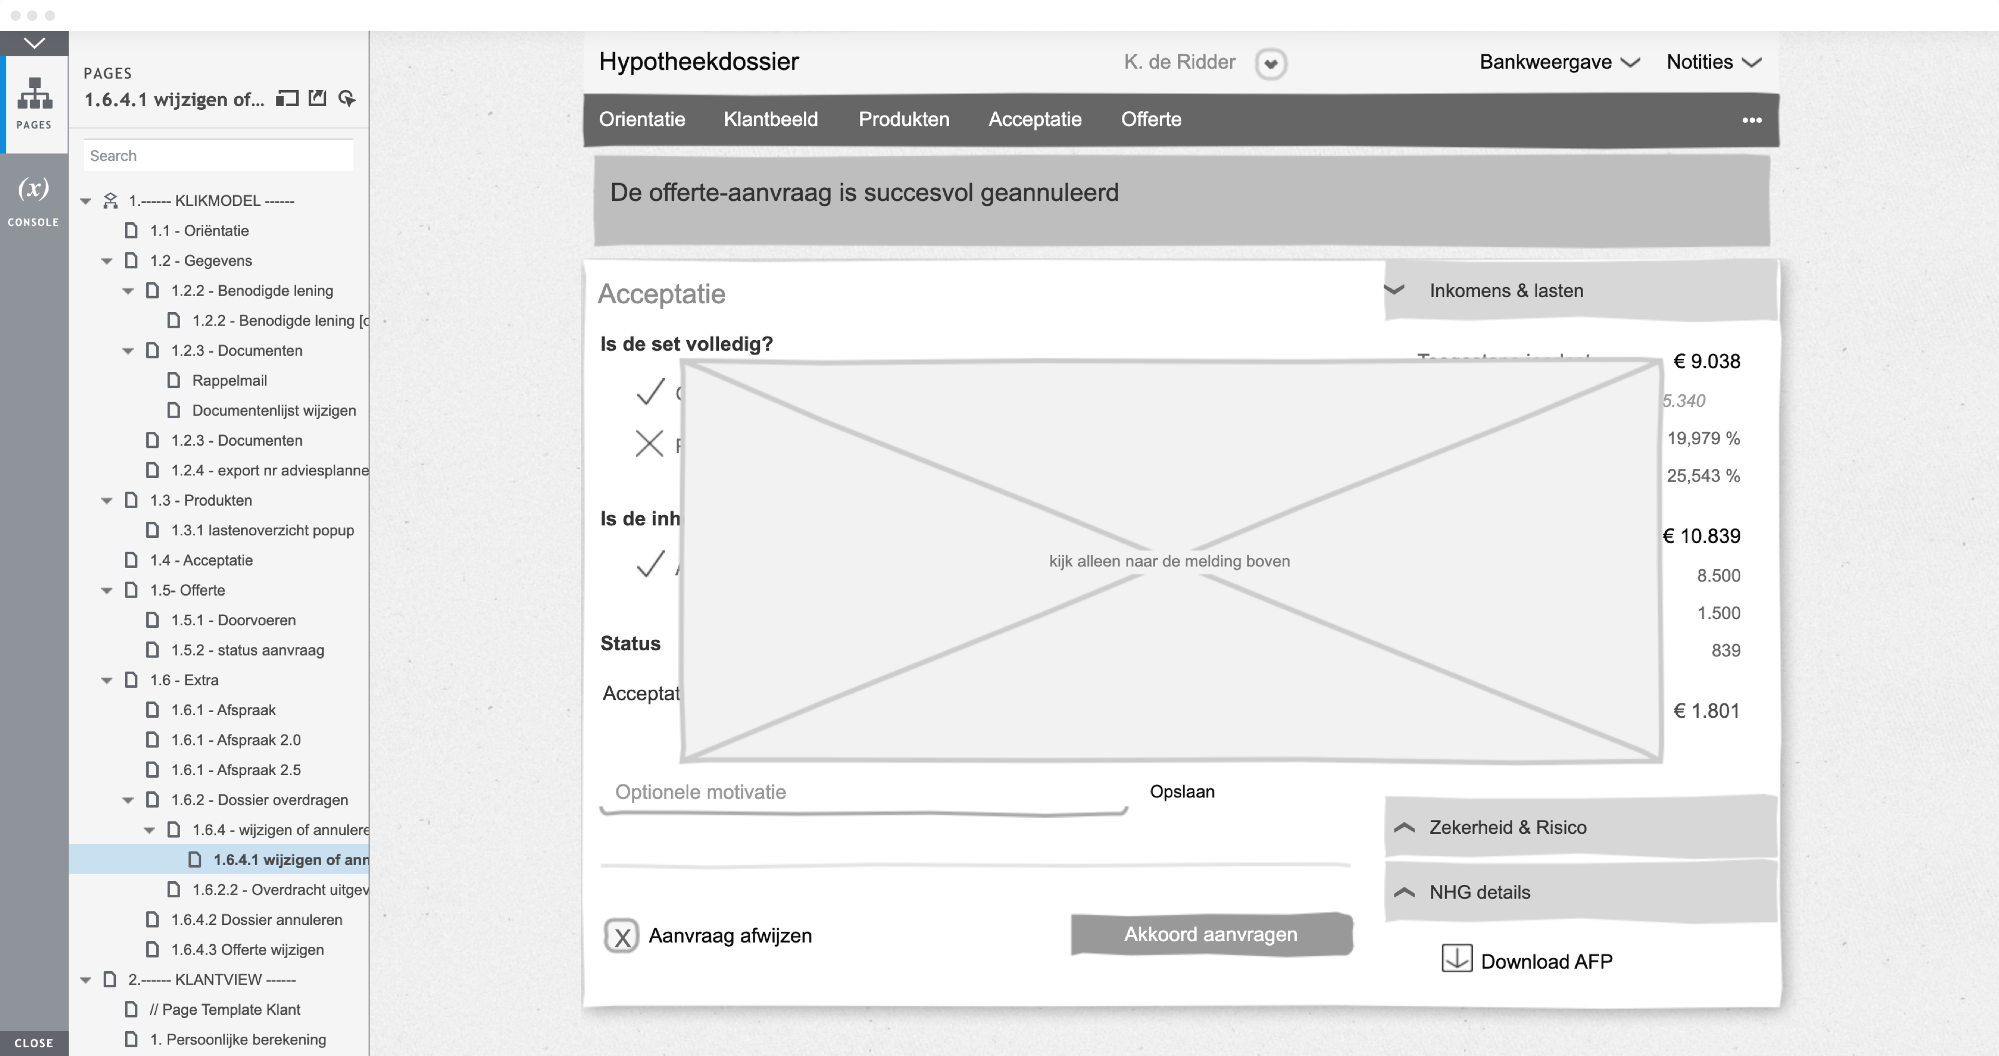Toggle the X mark under Is de set volledig
Viewport: 1999px width, 1056px height.
(650, 444)
